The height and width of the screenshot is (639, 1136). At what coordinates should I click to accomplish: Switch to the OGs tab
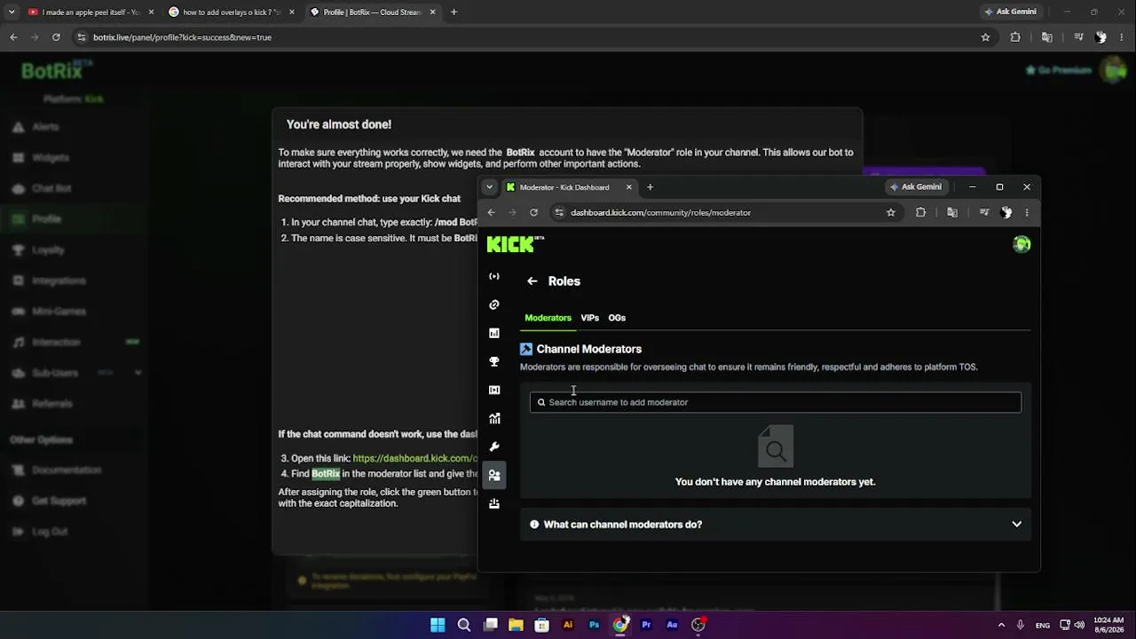(617, 318)
